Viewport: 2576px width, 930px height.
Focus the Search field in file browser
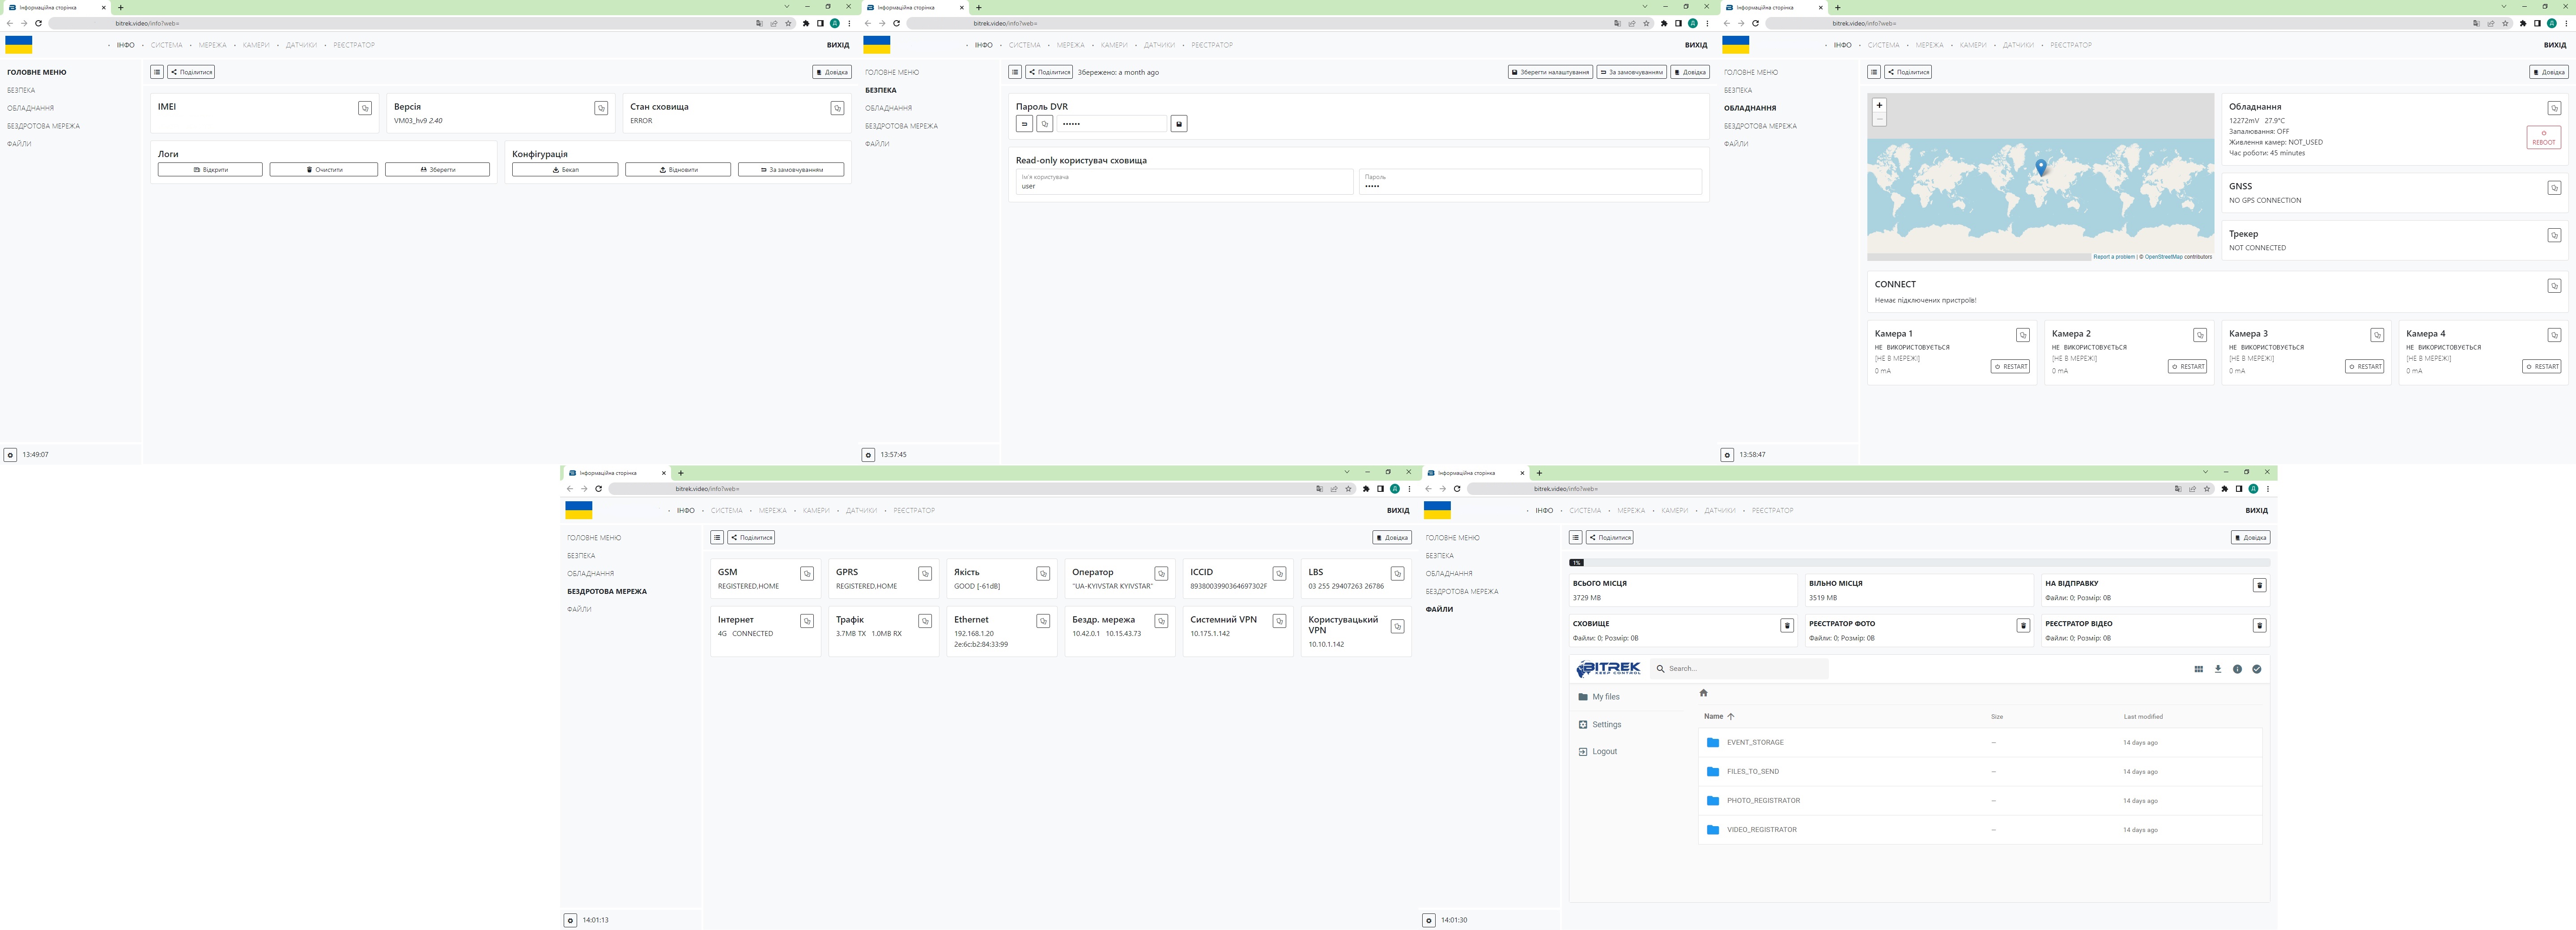(1739, 669)
